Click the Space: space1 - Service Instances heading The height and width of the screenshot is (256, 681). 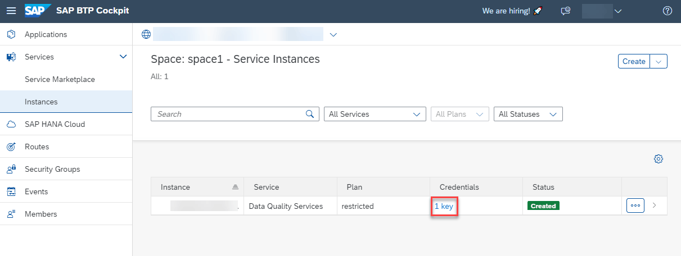click(x=235, y=59)
